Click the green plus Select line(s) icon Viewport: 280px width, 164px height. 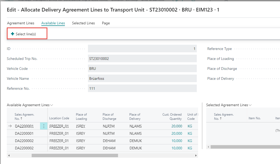point(12,34)
